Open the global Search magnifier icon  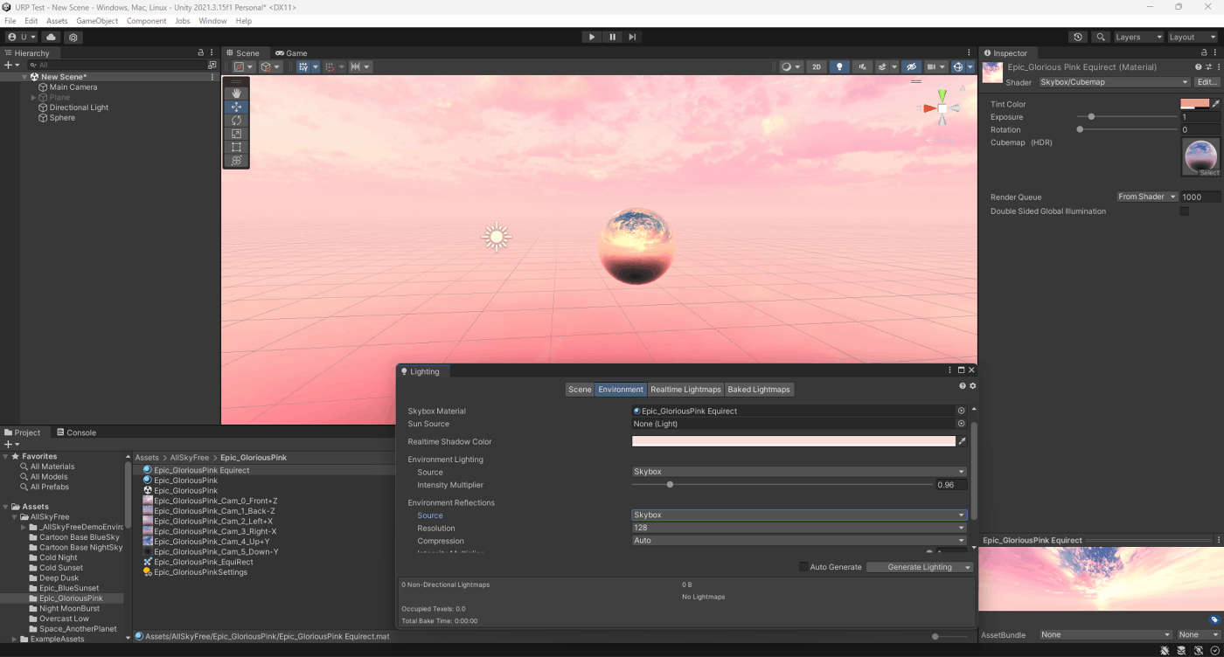1101,37
